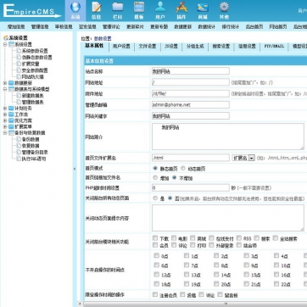This screenshot has height=307, width=307.
Task: Open the 模板 template window icon
Action: tap(139, 7)
